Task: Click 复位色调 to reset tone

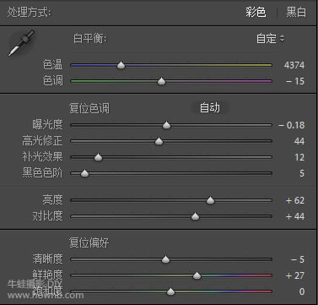Action: [89, 108]
